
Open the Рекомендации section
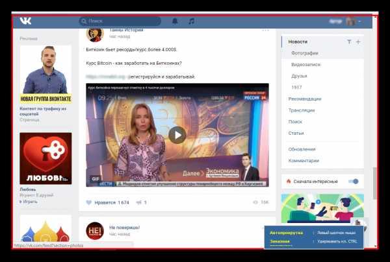(x=305, y=99)
